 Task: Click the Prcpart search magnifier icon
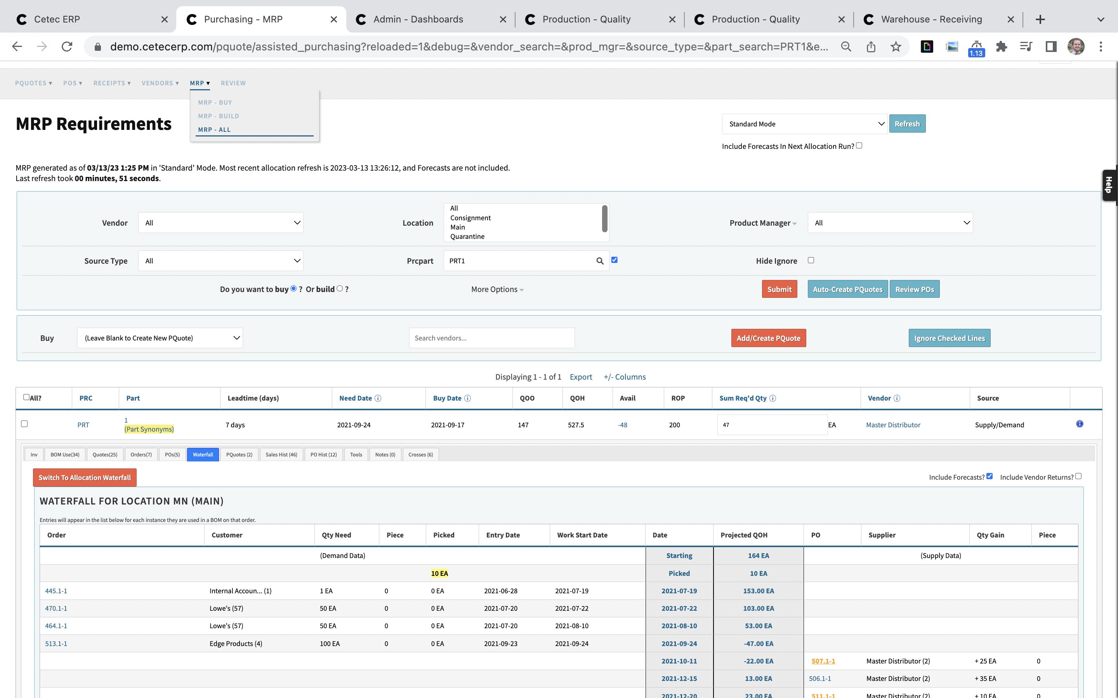coord(600,261)
